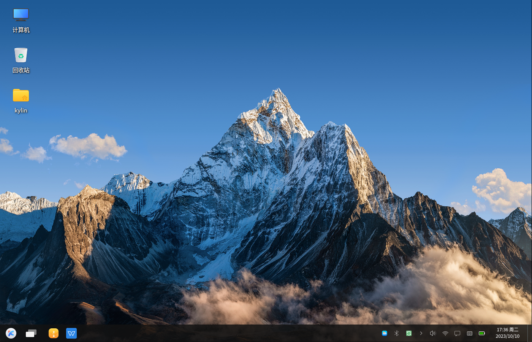Launch WPS Writer from the taskbar
532x342 pixels.
(71, 333)
